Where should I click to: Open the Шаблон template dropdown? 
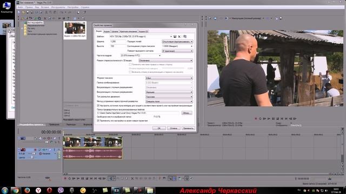171,37
